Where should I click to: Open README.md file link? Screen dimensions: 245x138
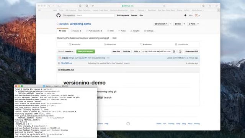(66, 63)
